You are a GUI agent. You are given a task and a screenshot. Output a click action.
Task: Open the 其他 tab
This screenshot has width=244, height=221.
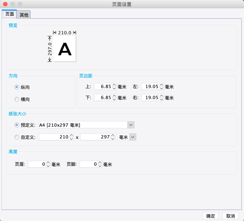click(x=24, y=15)
